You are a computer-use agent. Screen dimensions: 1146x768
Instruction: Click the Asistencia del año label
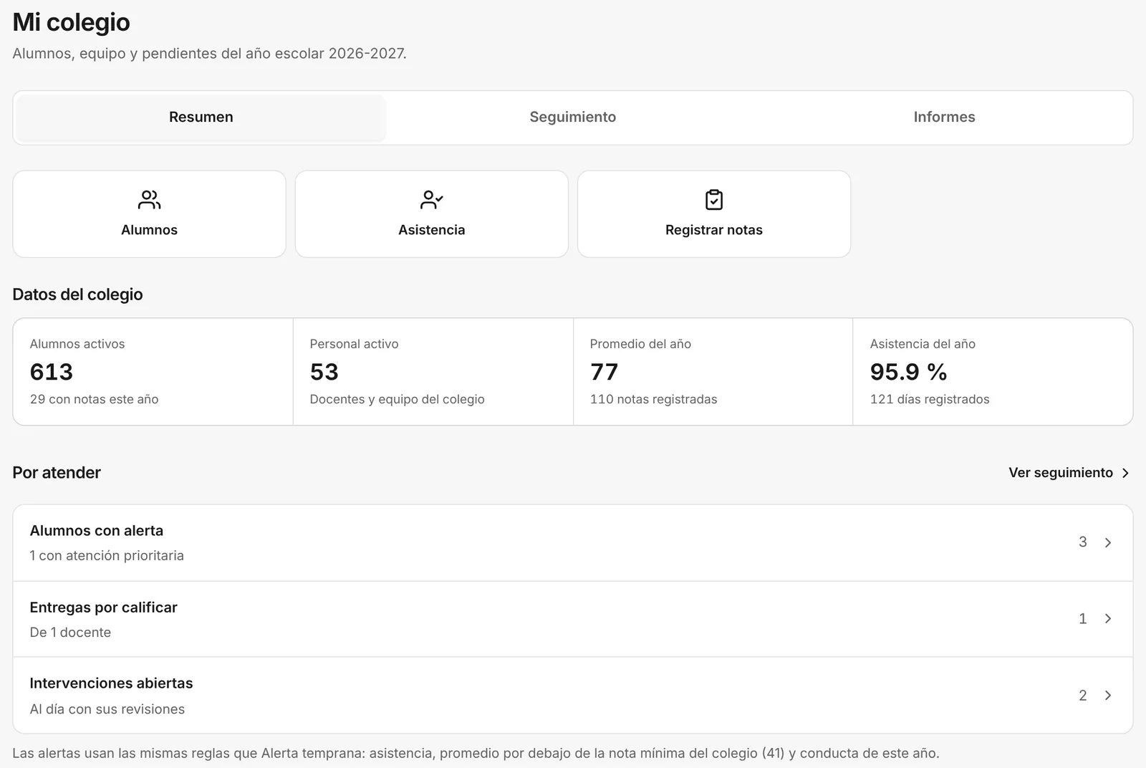tap(923, 344)
